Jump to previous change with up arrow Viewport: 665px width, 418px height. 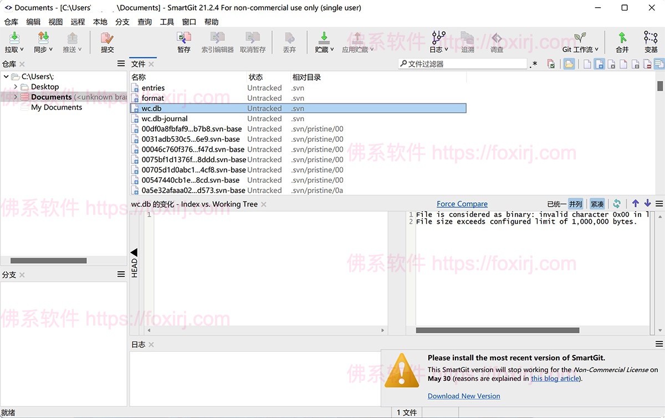click(x=636, y=204)
